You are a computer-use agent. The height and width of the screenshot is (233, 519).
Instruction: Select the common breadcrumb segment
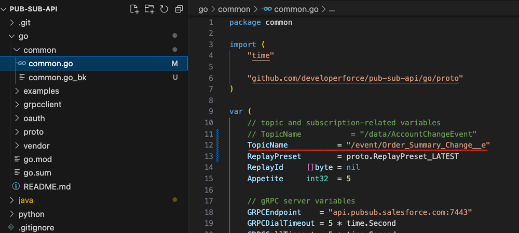234,9
